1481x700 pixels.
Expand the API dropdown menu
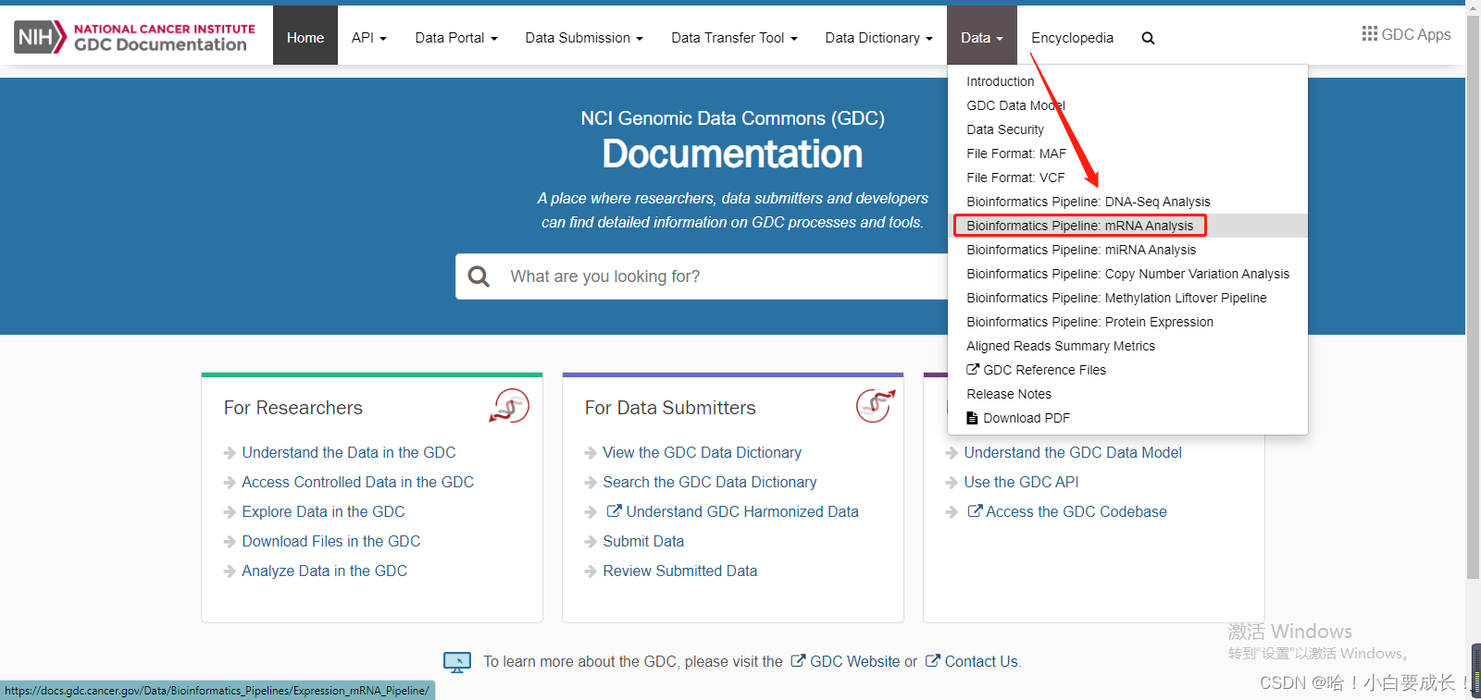(368, 37)
